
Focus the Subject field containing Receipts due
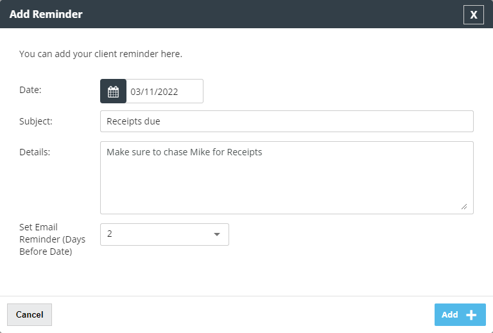point(287,121)
